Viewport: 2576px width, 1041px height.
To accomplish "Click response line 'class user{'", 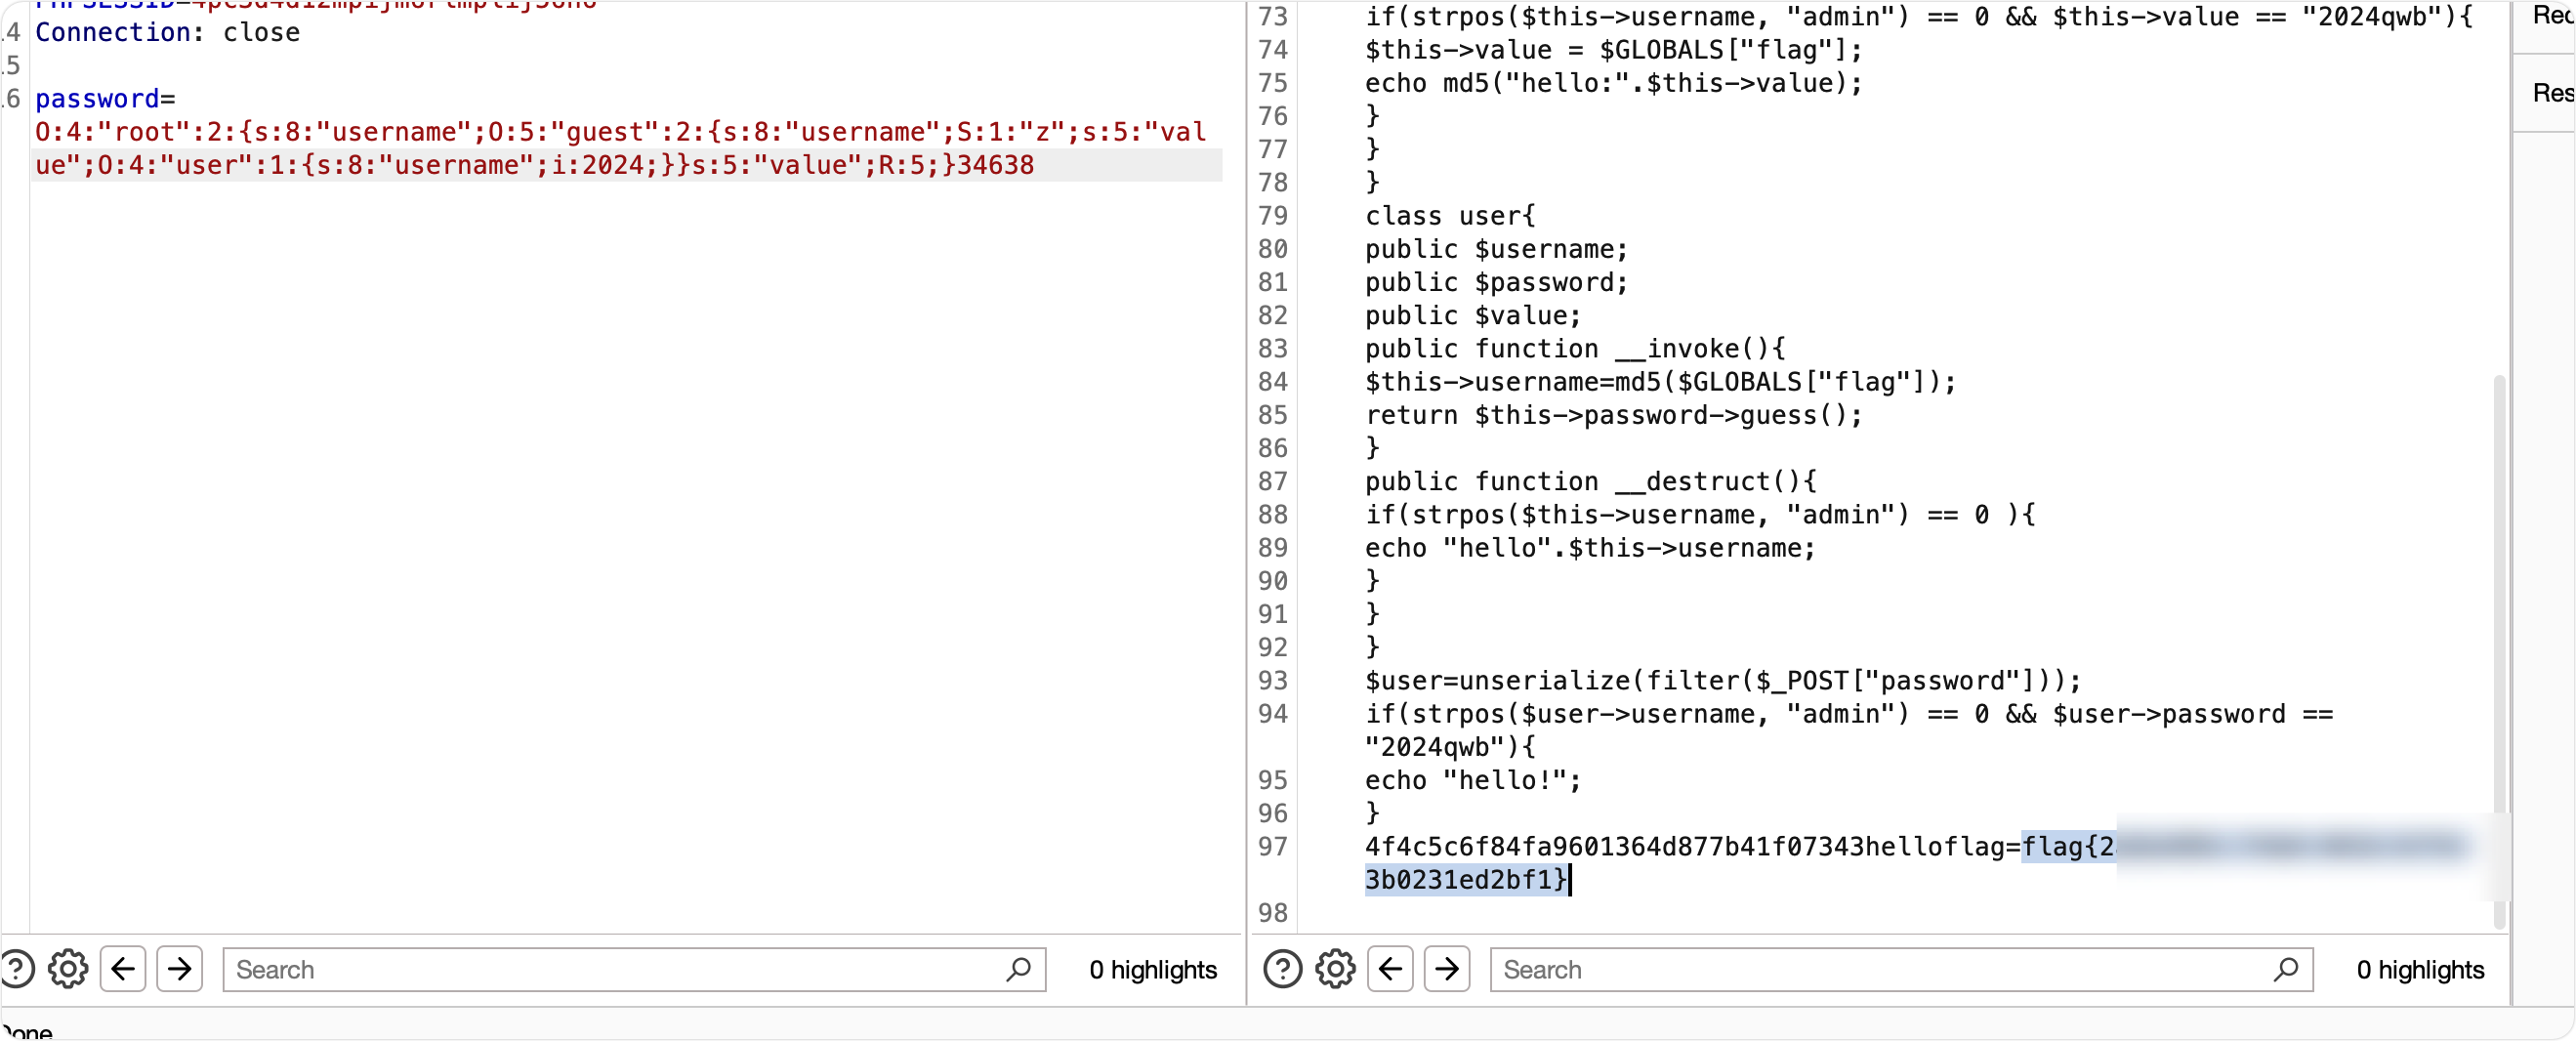I will [x=1450, y=216].
